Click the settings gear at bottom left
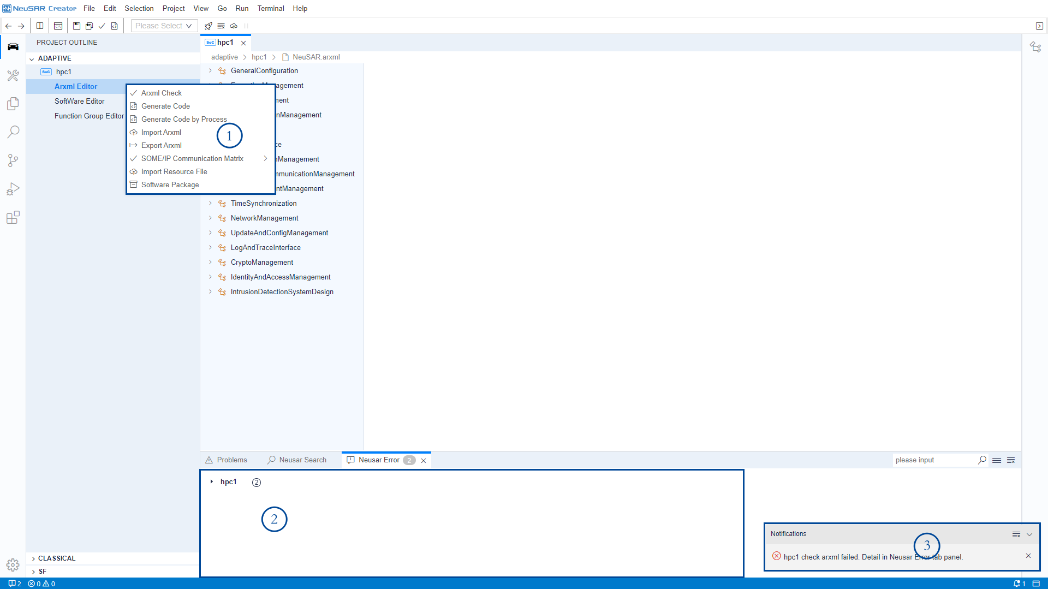The image size is (1048, 589). (13, 564)
